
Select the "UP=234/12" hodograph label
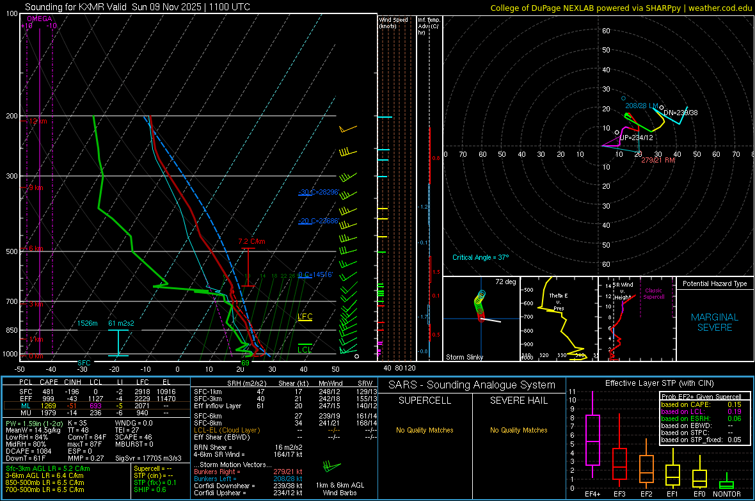[x=636, y=138]
